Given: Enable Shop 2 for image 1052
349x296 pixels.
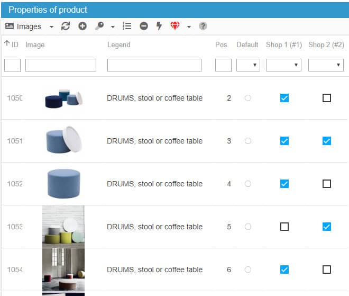Looking at the screenshot, I should [x=327, y=184].
